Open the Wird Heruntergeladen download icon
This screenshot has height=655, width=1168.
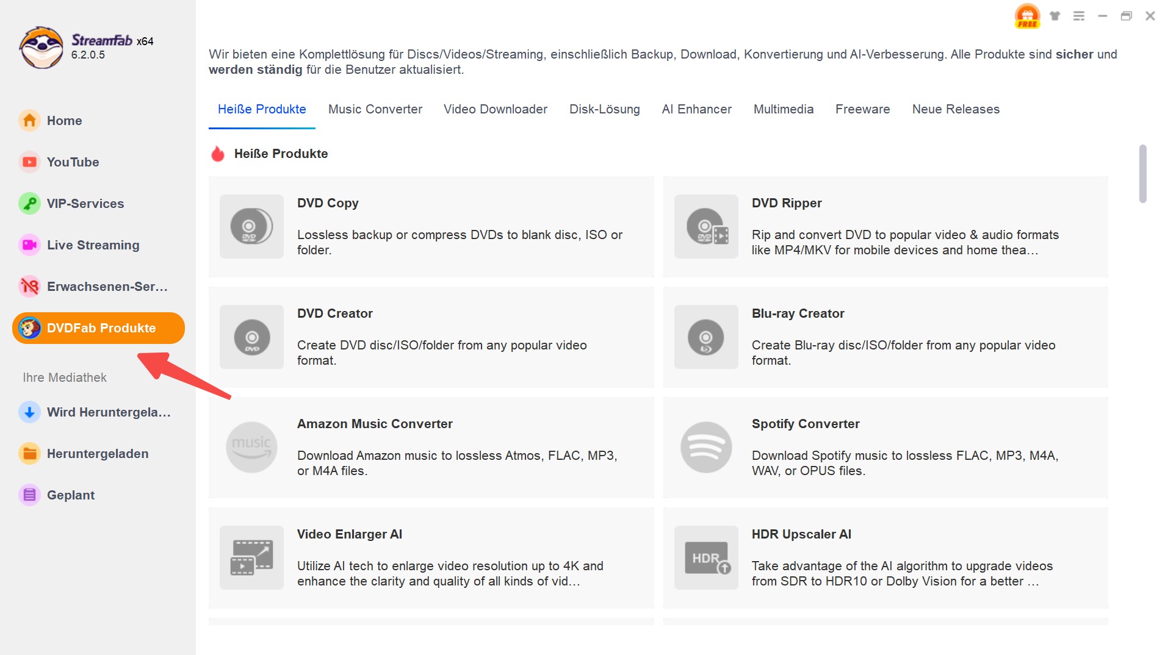point(29,412)
